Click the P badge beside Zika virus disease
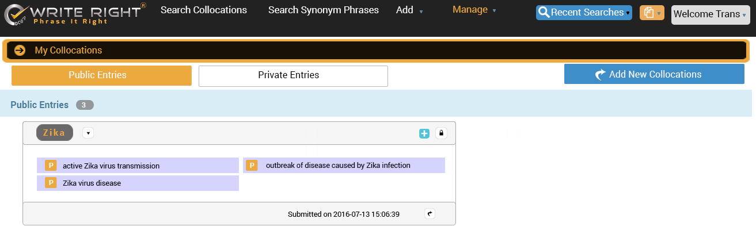Viewport: 756px width, 230px height. 51,183
